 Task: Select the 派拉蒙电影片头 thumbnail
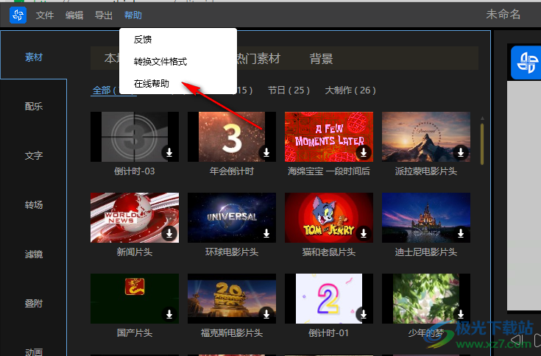[425, 137]
